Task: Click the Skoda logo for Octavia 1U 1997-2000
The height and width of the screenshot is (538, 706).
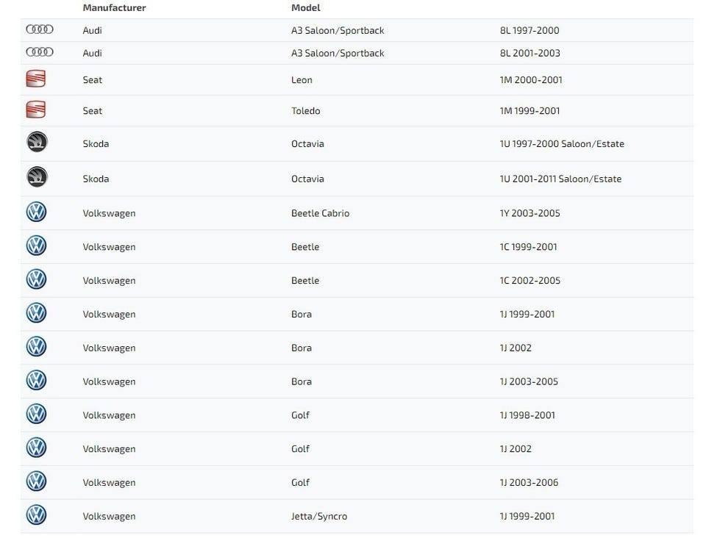Action: tap(37, 143)
